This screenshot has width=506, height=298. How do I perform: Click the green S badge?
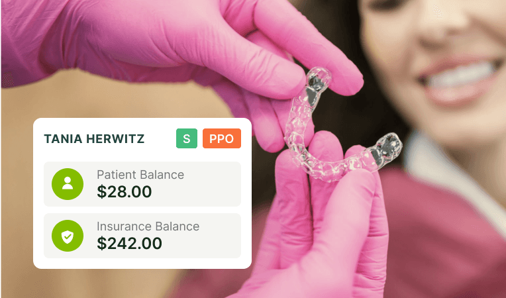click(187, 138)
